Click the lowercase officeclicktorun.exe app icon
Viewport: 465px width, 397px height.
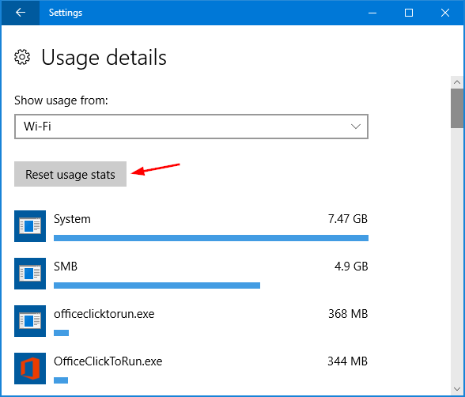[30, 321]
